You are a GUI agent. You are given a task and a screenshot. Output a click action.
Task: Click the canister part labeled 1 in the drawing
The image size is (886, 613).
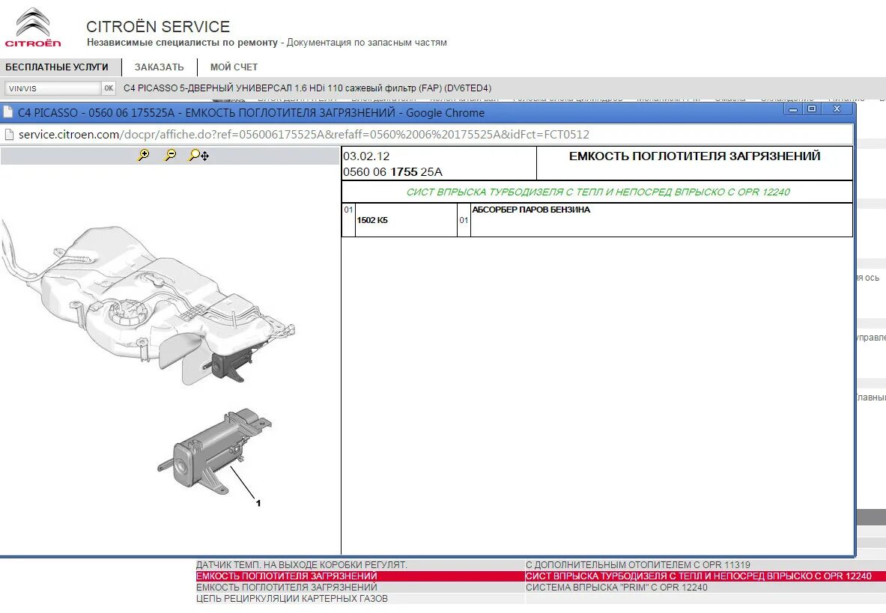click(215, 451)
